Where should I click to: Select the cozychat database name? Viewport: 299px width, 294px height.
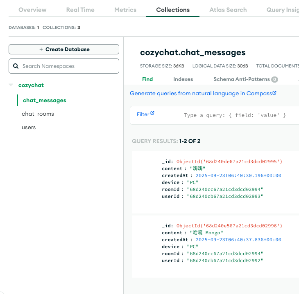(31, 85)
